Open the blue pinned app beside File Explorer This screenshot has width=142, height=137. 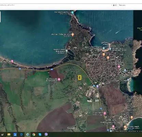click(15, 135)
